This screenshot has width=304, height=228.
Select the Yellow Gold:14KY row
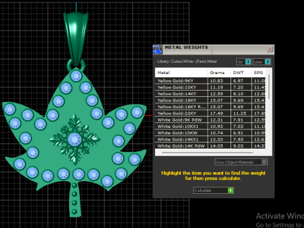coord(210,94)
